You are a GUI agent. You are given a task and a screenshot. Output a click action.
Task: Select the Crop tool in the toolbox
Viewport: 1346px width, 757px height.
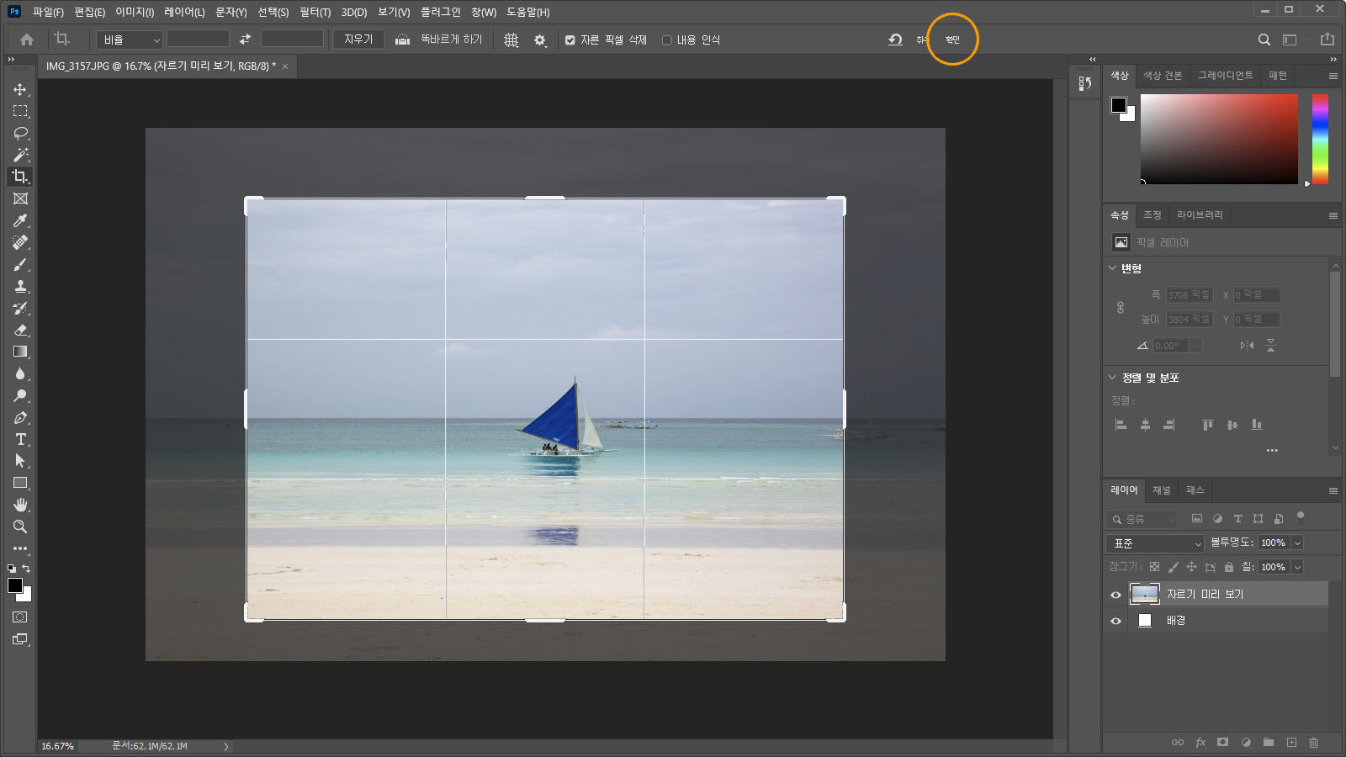[20, 177]
